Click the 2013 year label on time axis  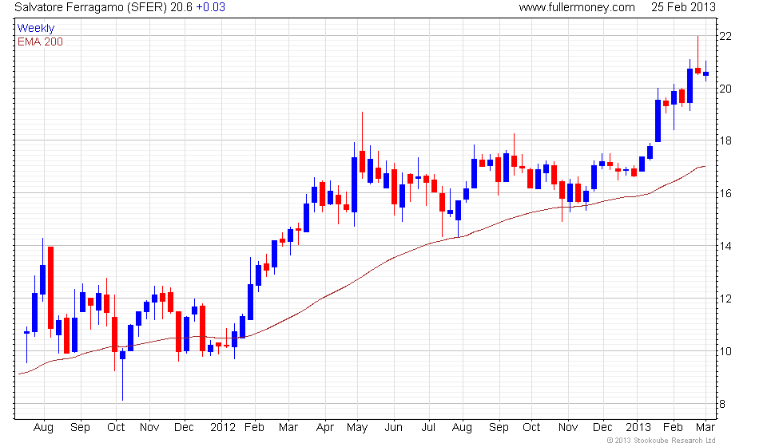[x=638, y=428]
